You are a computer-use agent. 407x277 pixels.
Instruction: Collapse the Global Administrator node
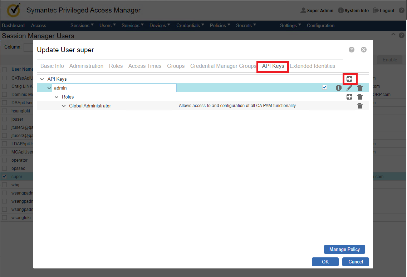(64, 106)
